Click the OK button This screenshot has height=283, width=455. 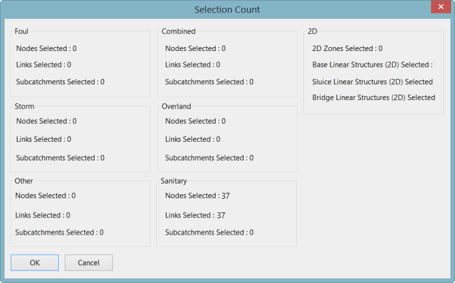pyautogui.click(x=35, y=262)
